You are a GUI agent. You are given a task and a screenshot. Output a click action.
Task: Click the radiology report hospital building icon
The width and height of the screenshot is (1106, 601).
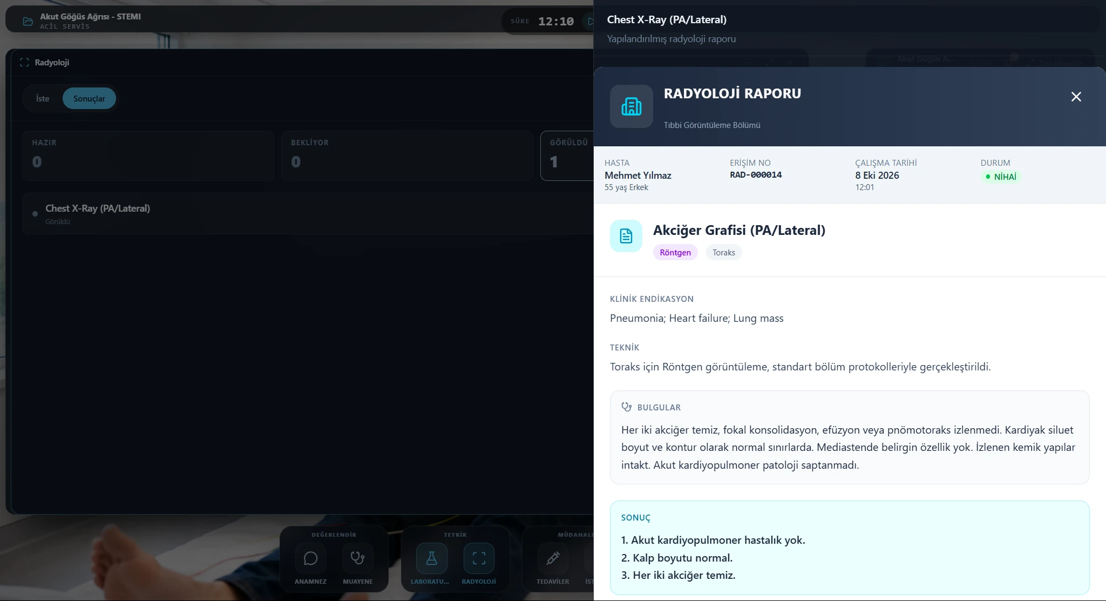[x=631, y=106]
